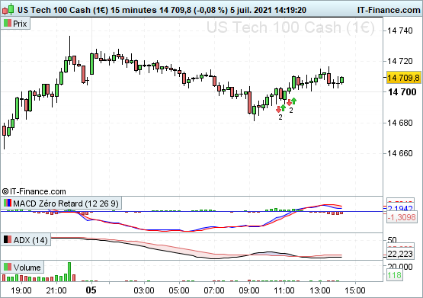Click the first green up-arrow trade marker
Image resolution: width=423 pixels, height=298 pixels.
point(283,108)
